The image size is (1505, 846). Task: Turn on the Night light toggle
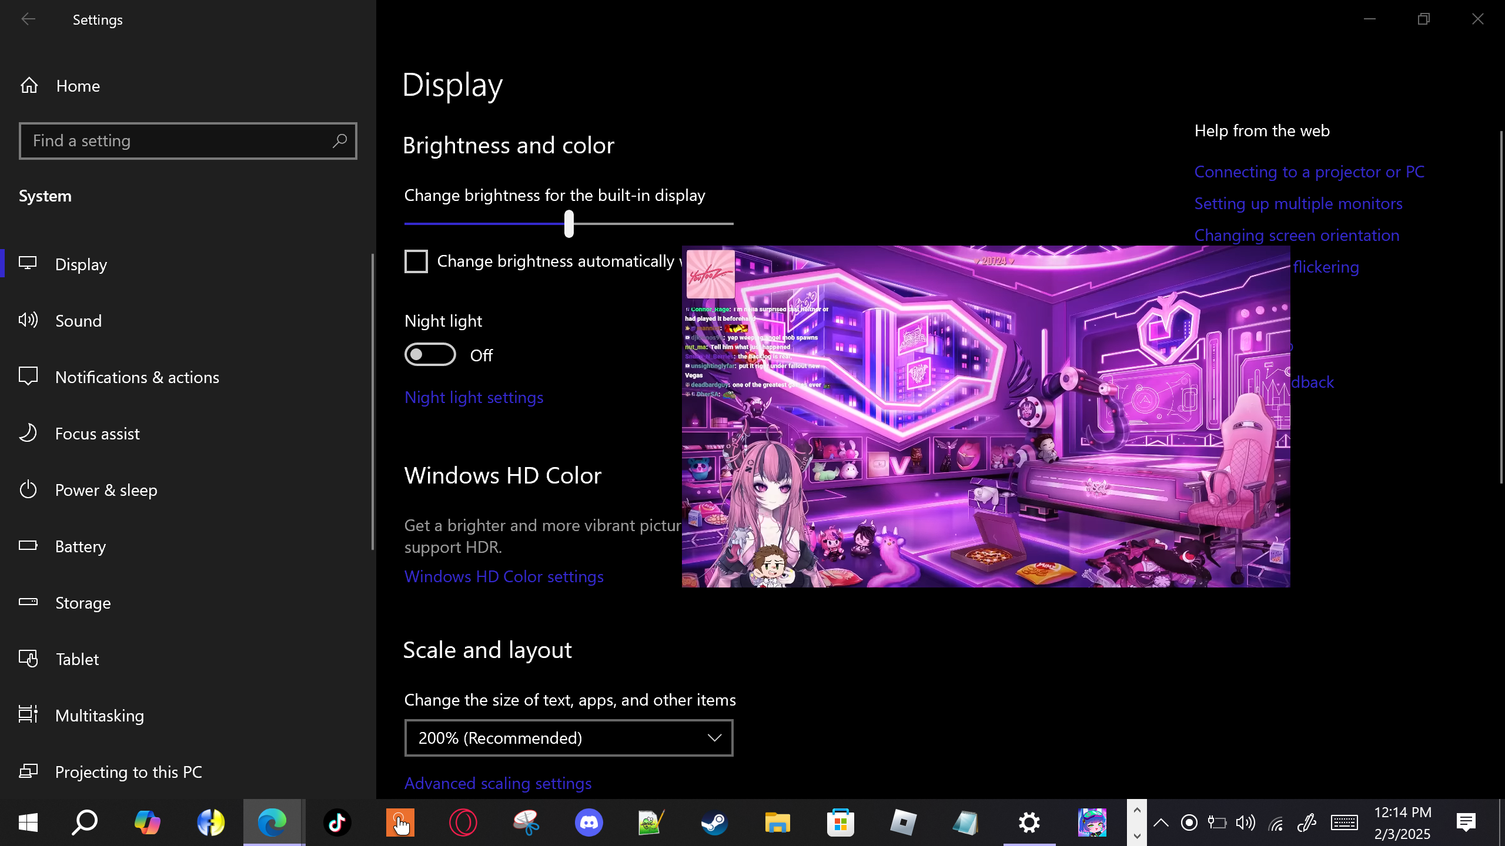430,355
